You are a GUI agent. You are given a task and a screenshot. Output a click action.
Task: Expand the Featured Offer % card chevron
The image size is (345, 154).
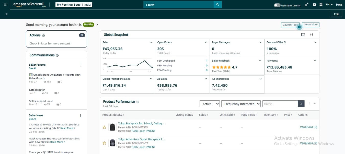(x=315, y=42)
